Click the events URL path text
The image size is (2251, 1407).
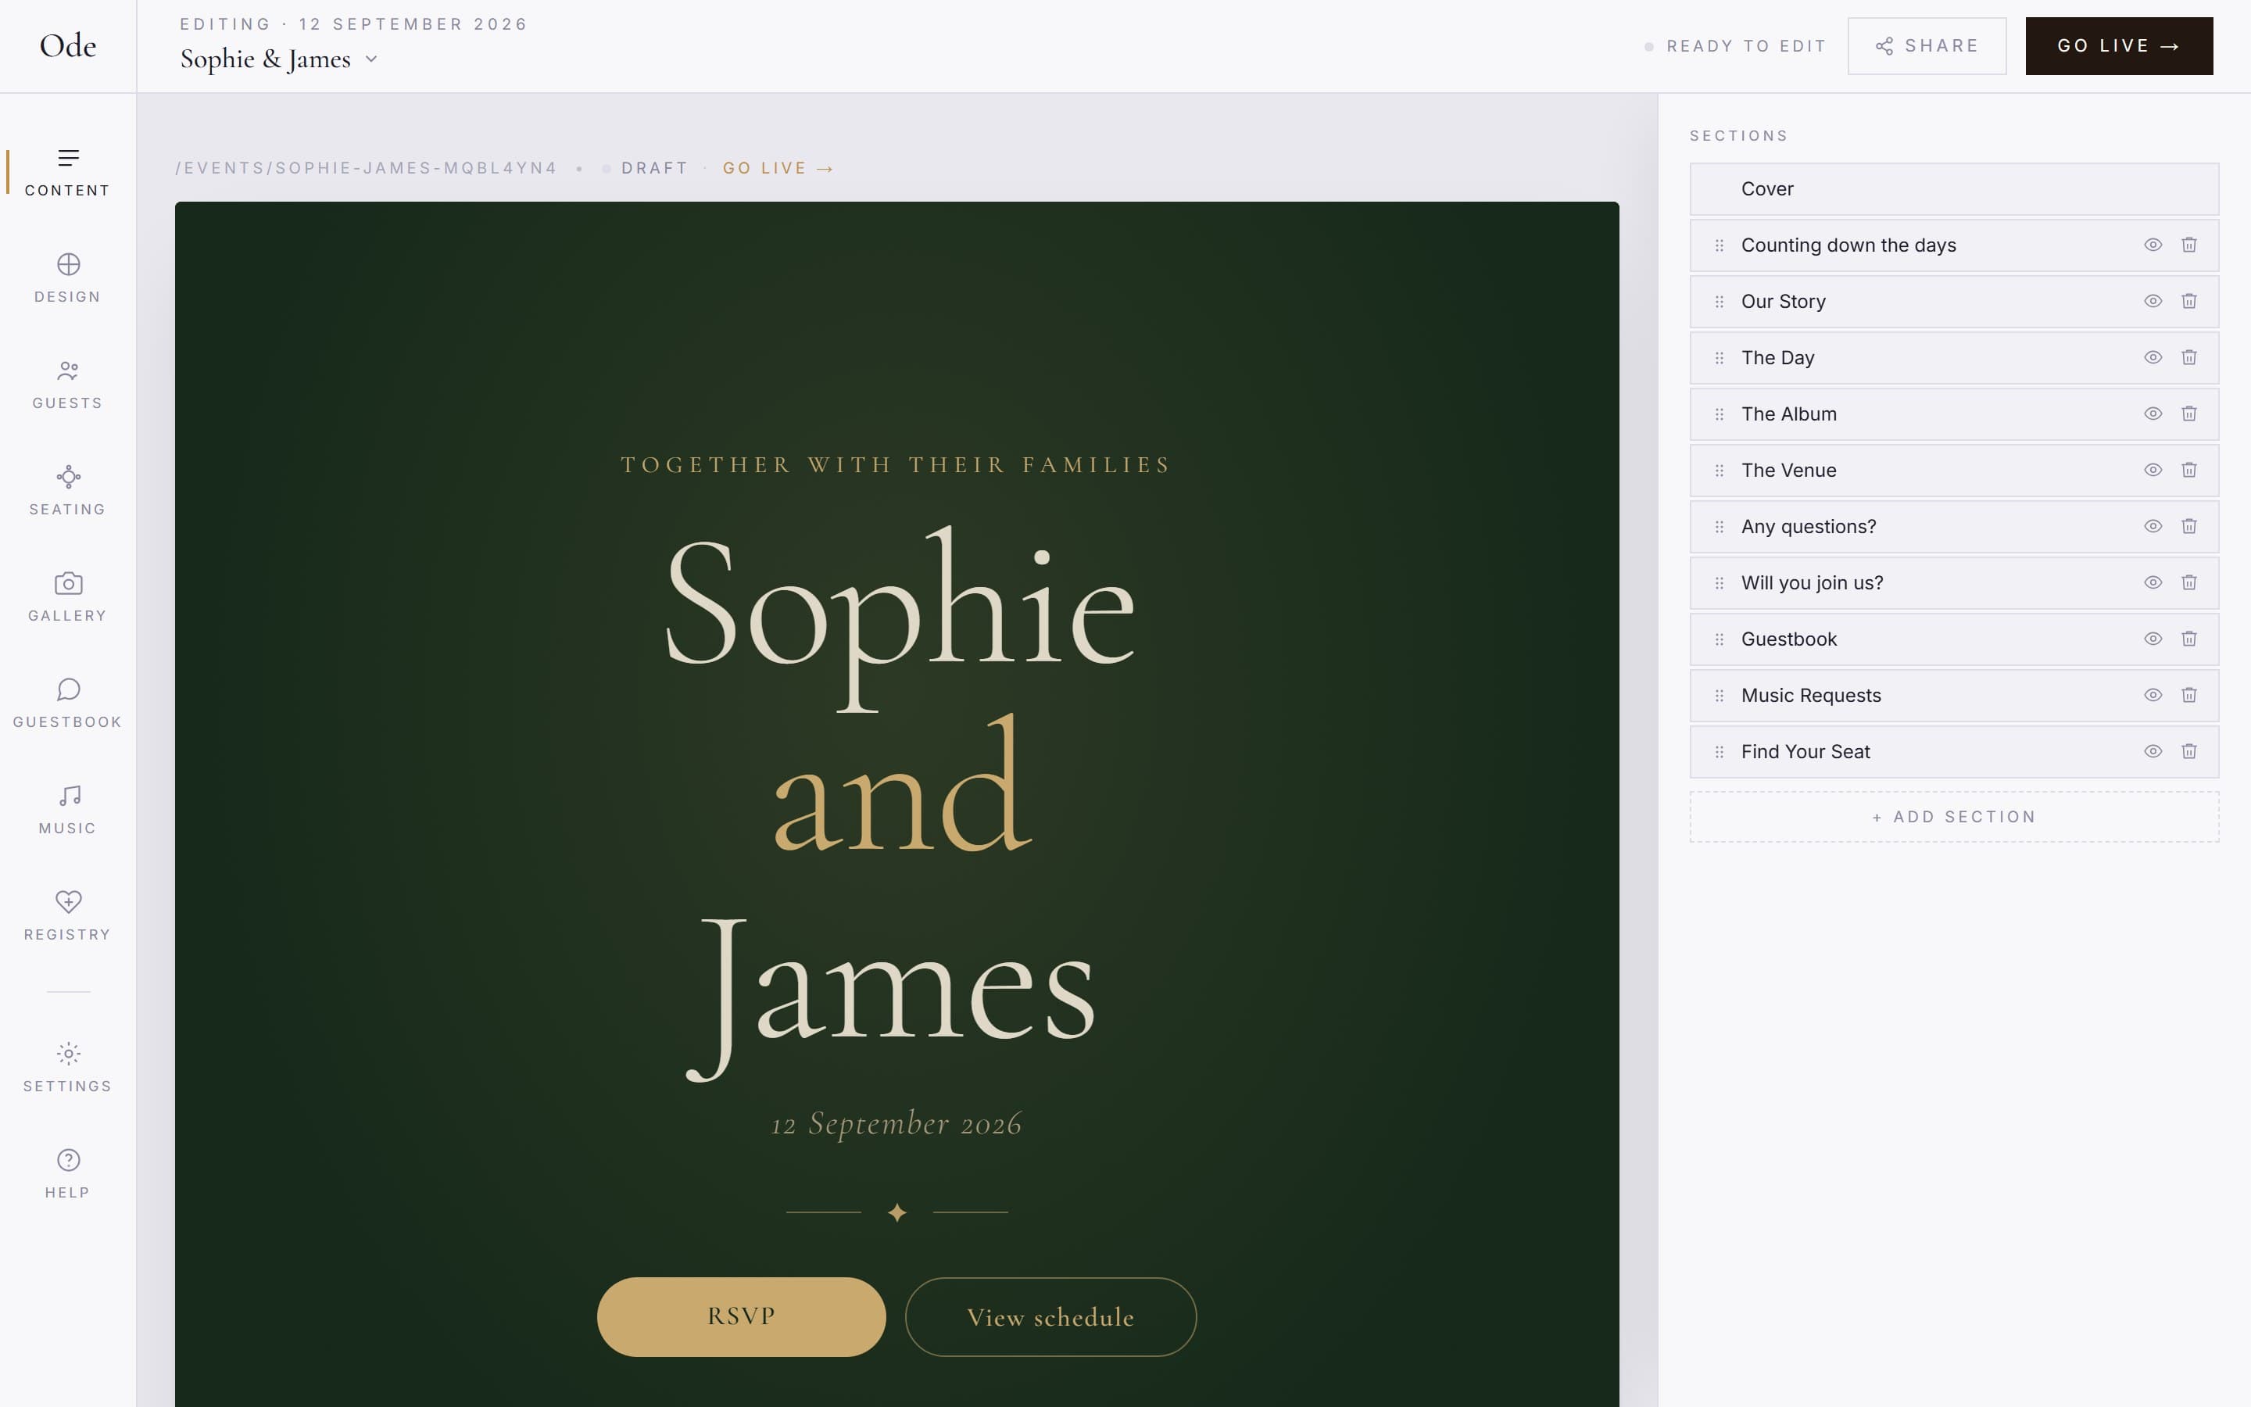366,168
